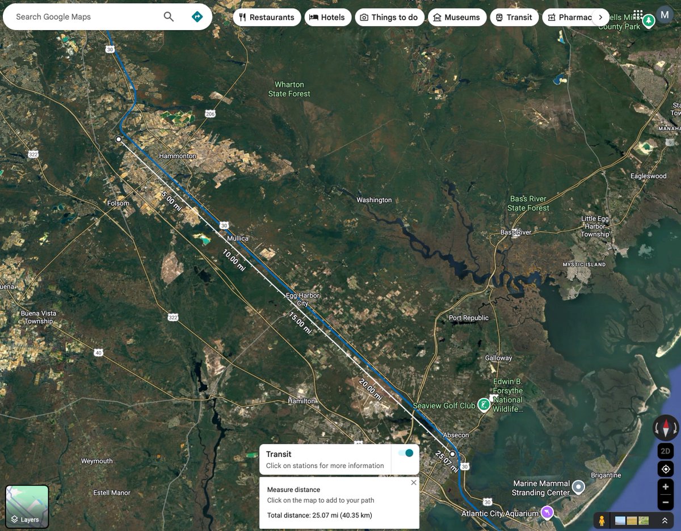Select the second sand-colored imagery thumbnail

click(x=632, y=520)
